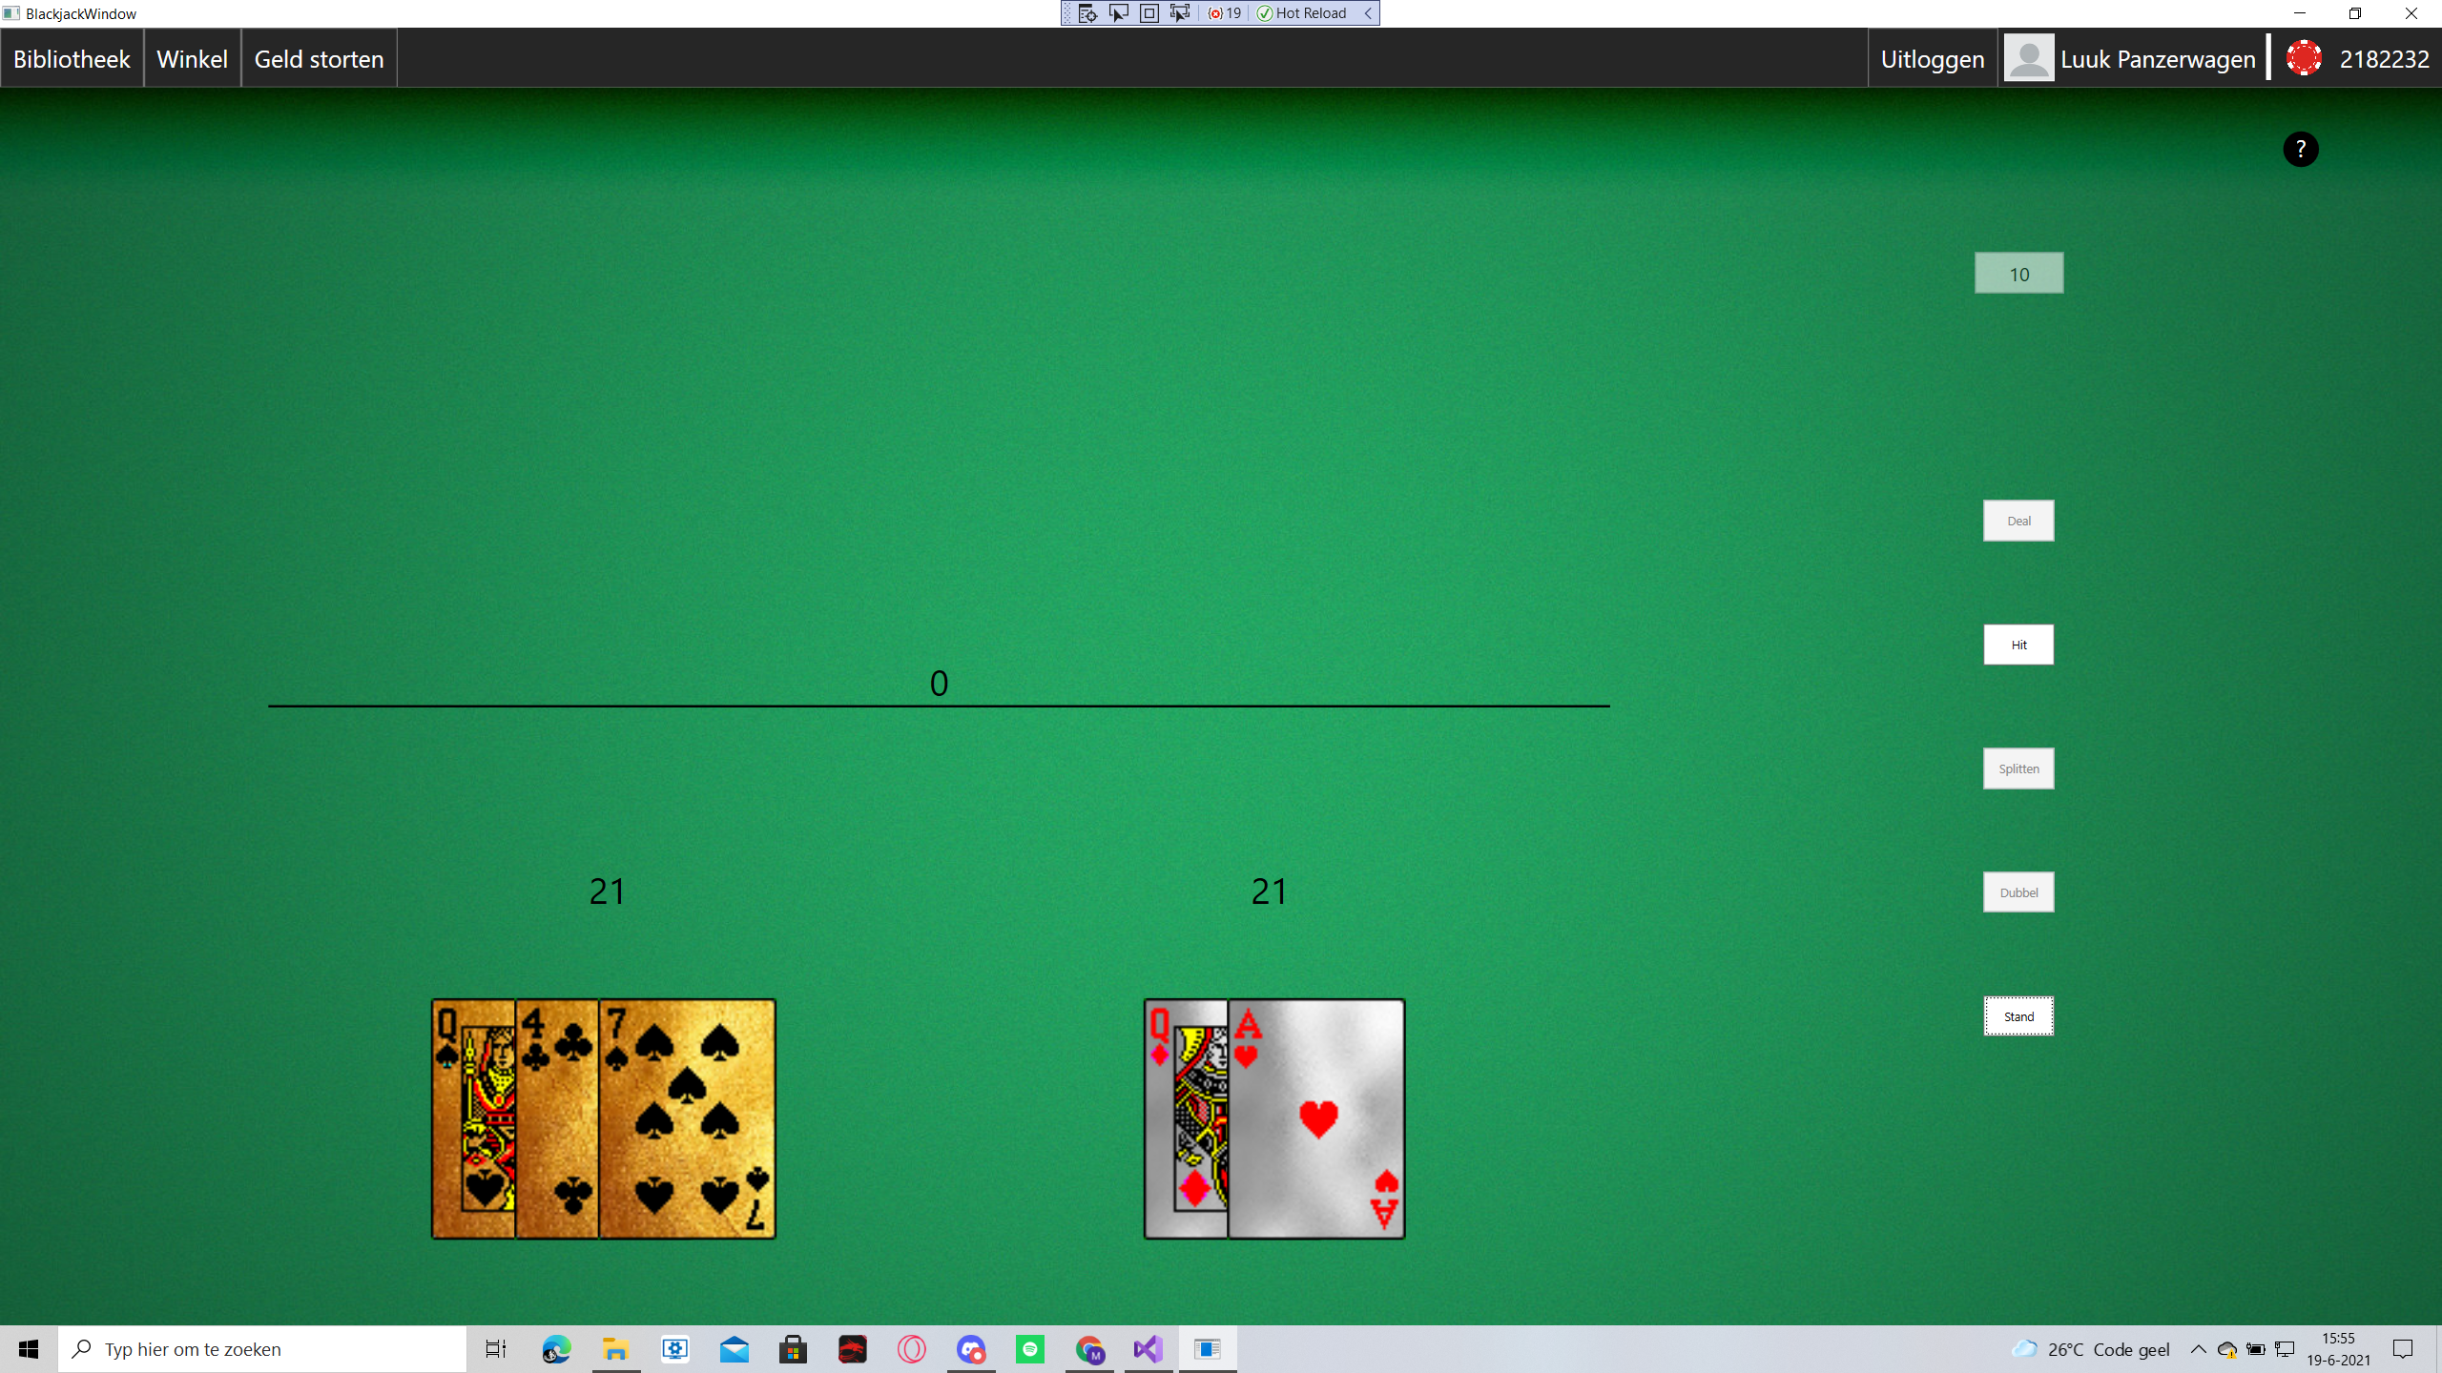Collapse the in-app debug toolbar with the chevron

(x=1368, y=12)
